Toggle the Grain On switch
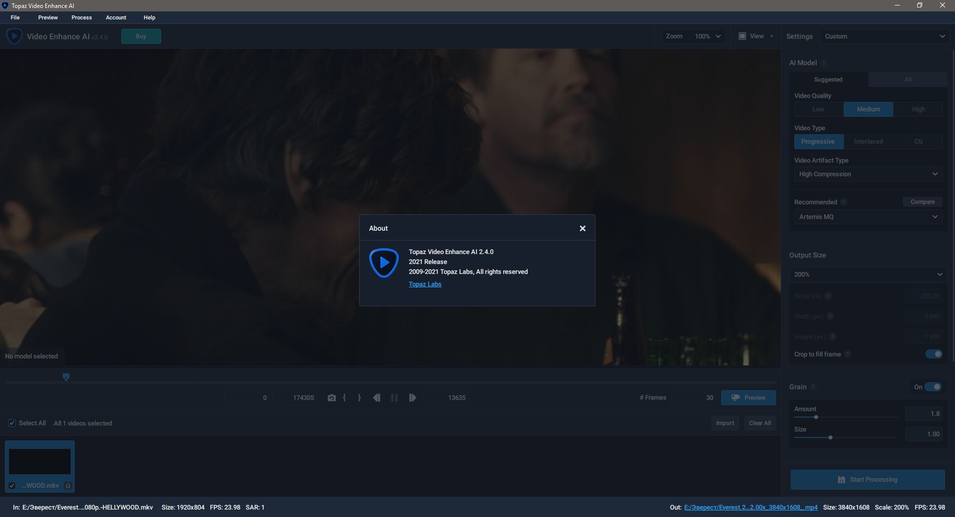Screen dimensions: 955x517 click(933, 387)
